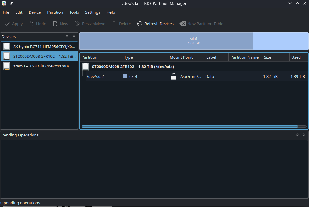Screen dimensions: 309x207
Task: Sort by Type column header
Action: 145,57
